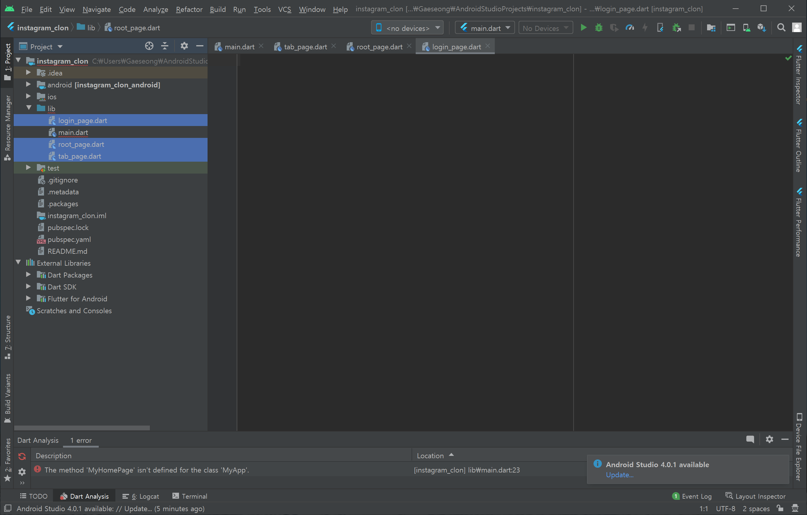The image size is (807, 515).
Task: Toggle 2: Favorites tool window
Action: 7,459
